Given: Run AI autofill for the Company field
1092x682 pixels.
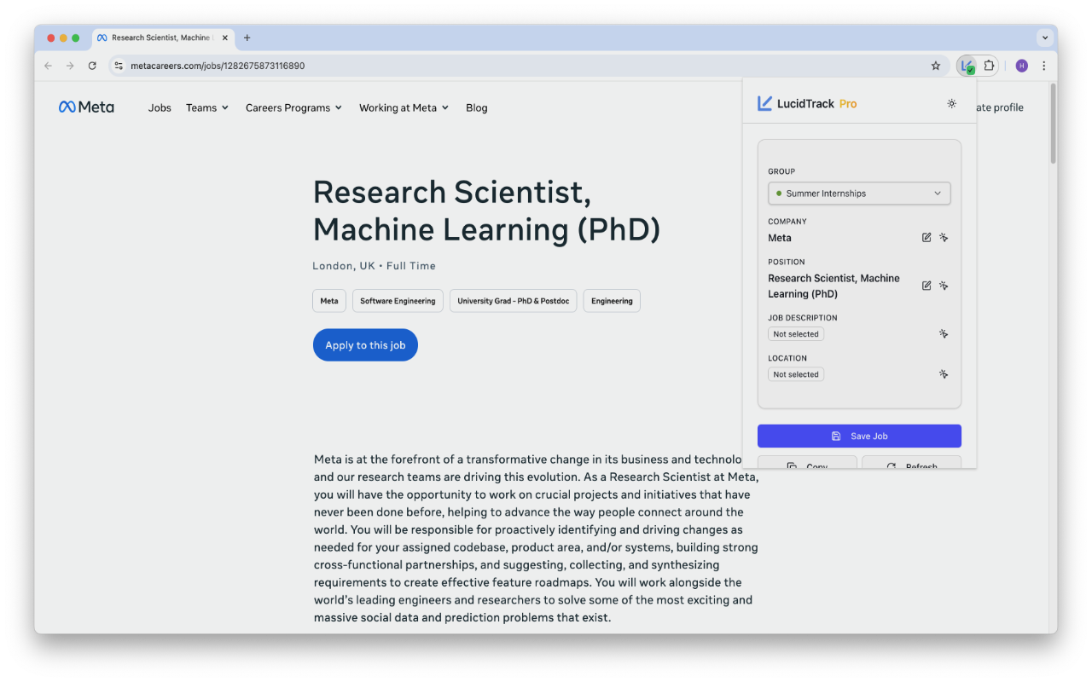Looking at the screenshot, I should [944, 237].
